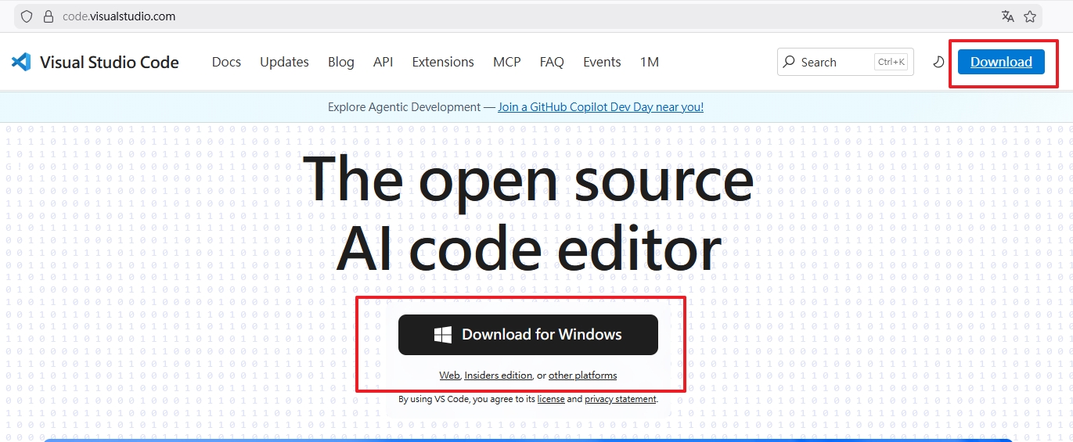1073x442 pixels.
Task: Open the Web version link
Action: point(449,376)
